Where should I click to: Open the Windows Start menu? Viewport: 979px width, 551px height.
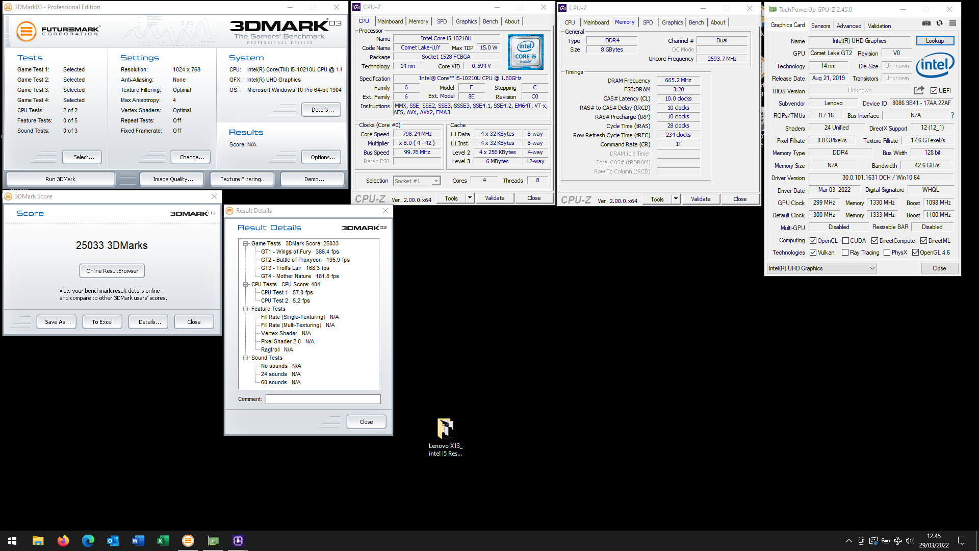point(12,541)
